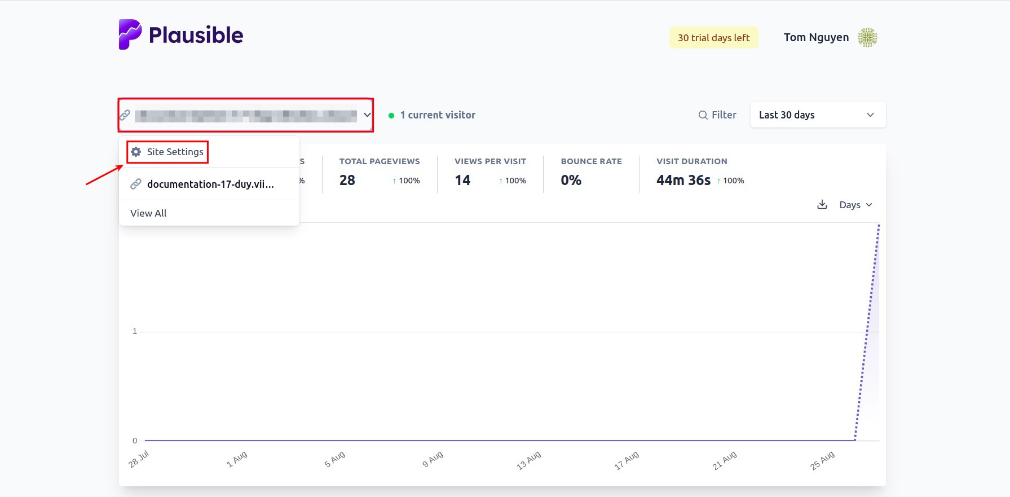Viewport: 1010px width, 497px height.
Task: Open the 1 current visitor link
Action: pos(437,115)
